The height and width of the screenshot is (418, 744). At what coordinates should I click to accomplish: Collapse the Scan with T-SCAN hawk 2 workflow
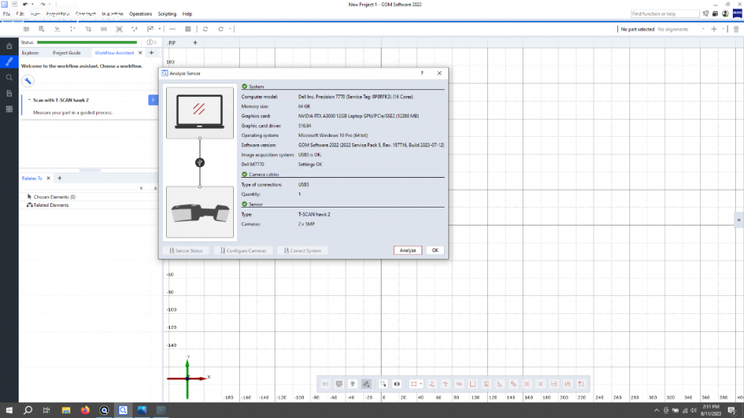(29, 100)
